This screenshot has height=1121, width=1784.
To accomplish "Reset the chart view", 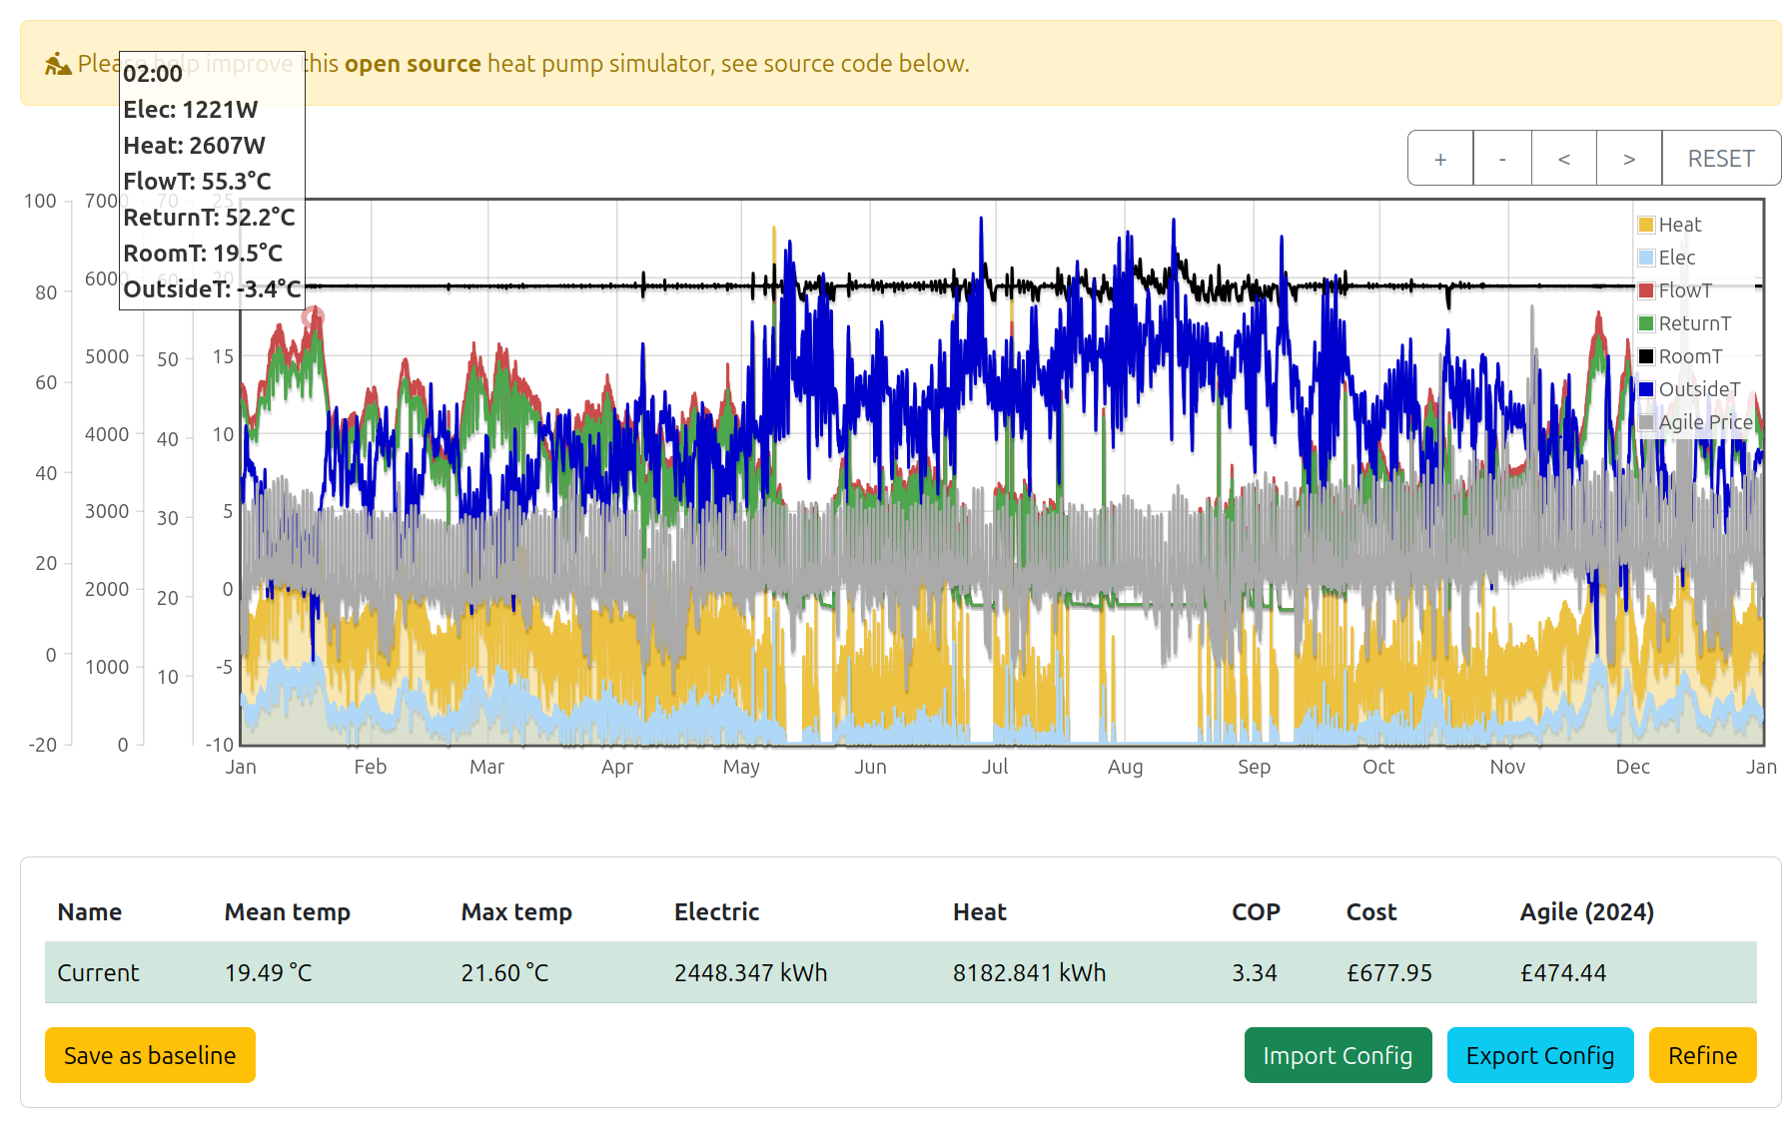I will [1720, 159].
